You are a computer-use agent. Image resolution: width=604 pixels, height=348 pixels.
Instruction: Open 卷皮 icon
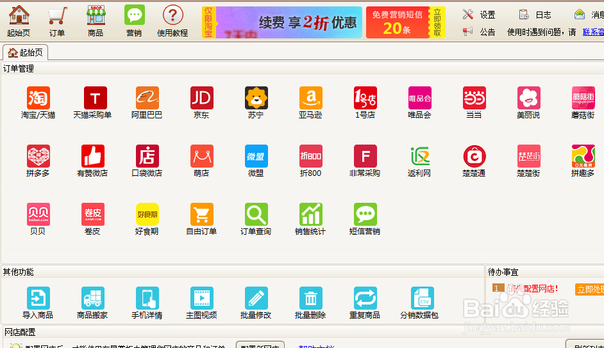[x=92, y=219]
